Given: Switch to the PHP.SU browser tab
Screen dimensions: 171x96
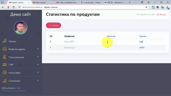Looking at the screenshot, I should point(115,2).
